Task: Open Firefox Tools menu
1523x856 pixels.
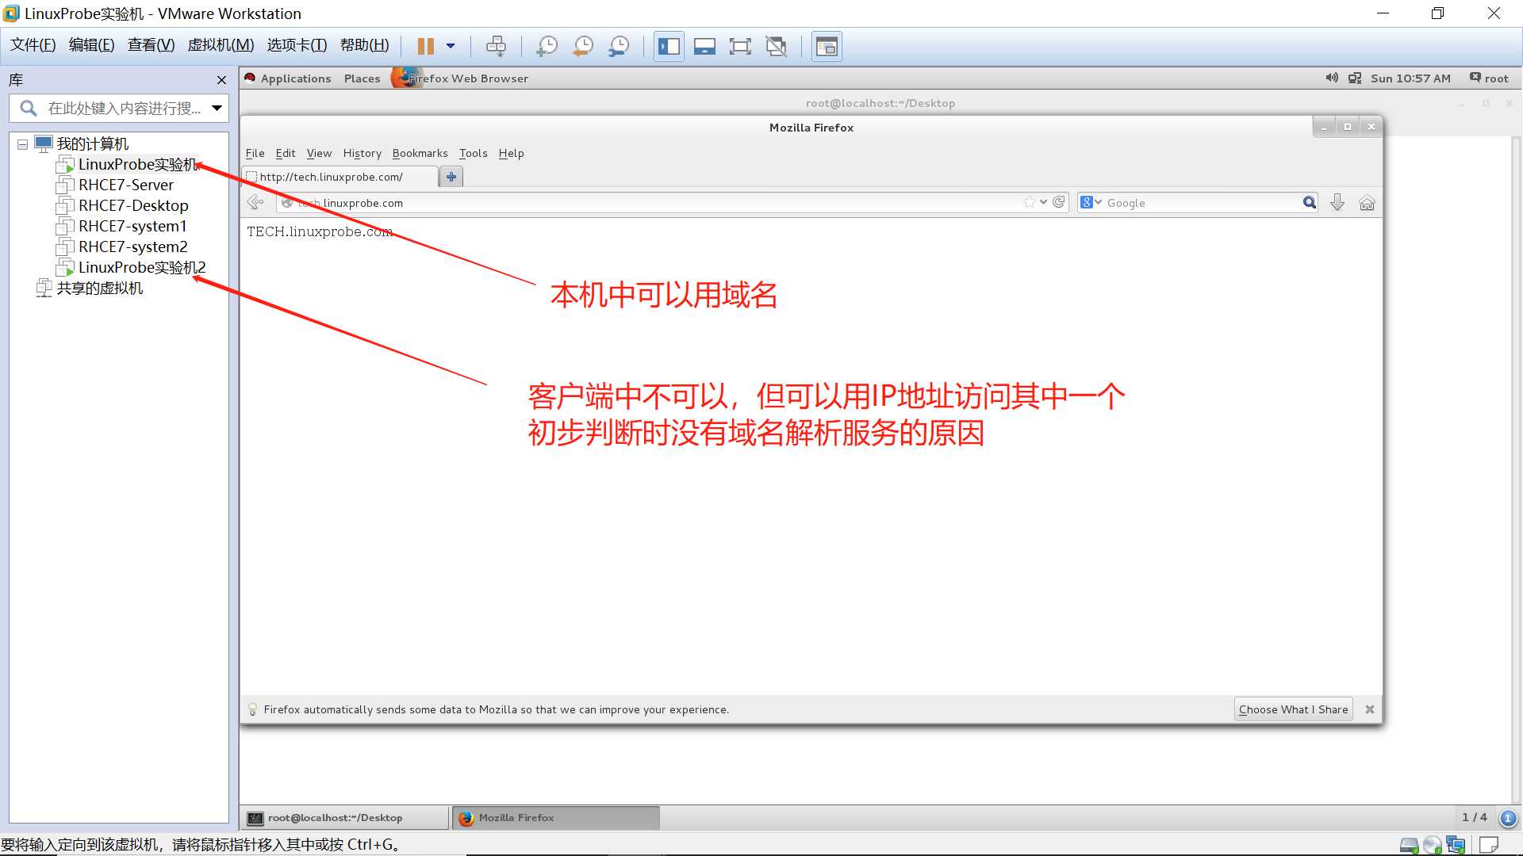Action: (473, 154)
